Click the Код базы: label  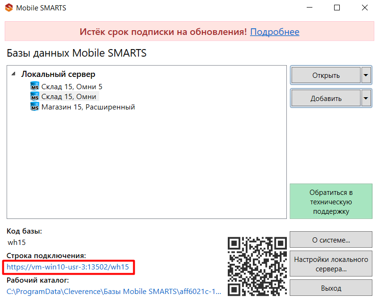[24, 231]
